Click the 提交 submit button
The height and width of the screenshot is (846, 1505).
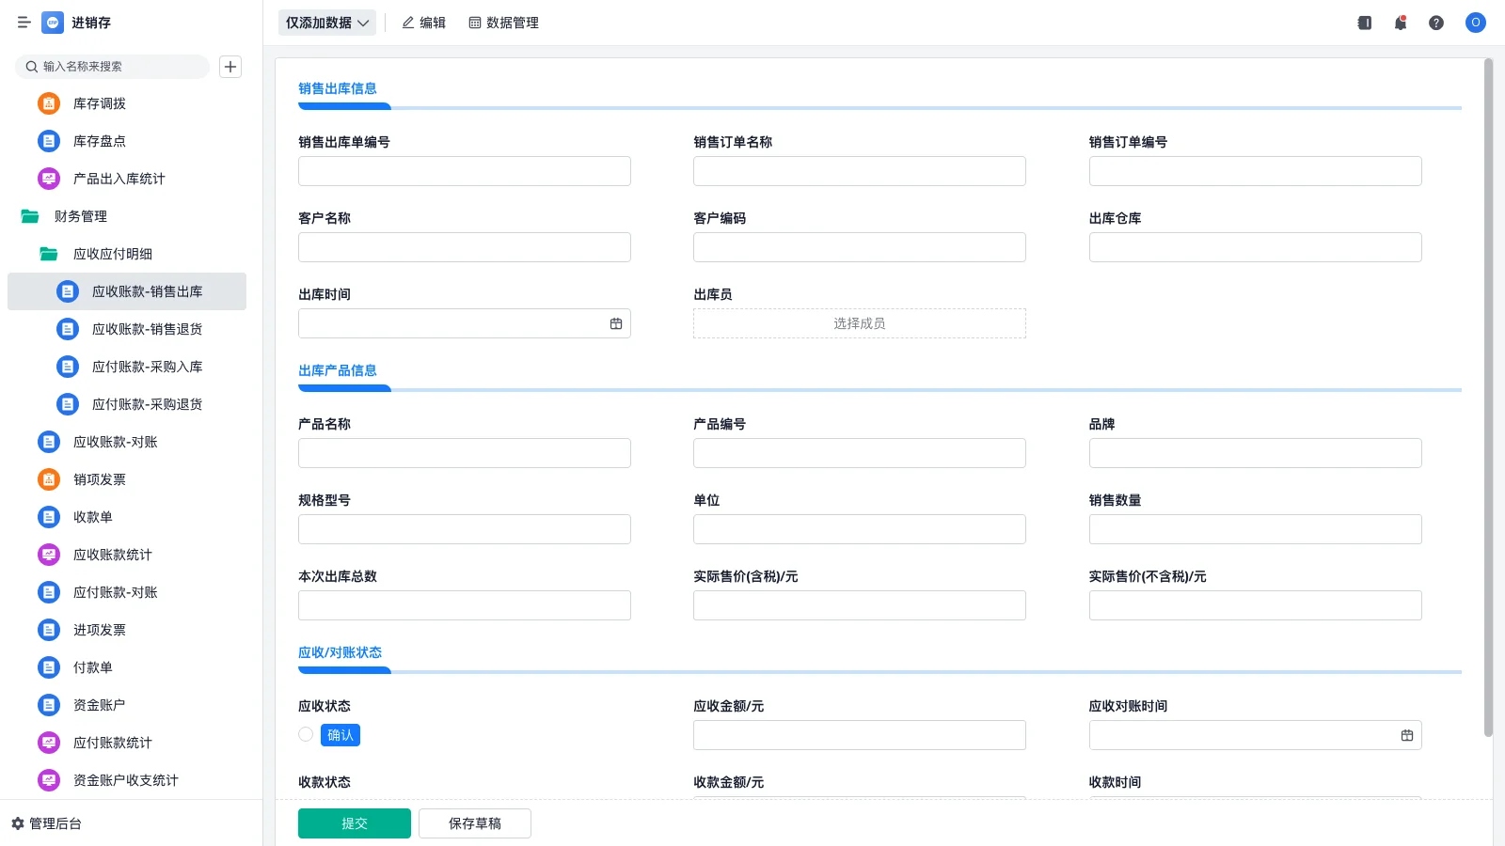pos(354,822)
